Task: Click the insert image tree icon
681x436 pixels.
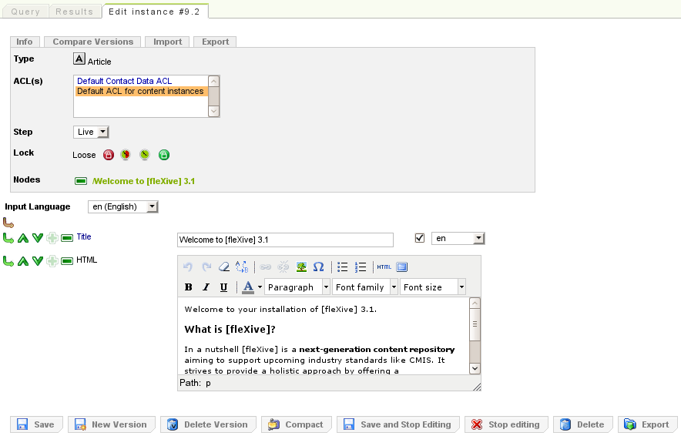Action: [x=301, y=267]
